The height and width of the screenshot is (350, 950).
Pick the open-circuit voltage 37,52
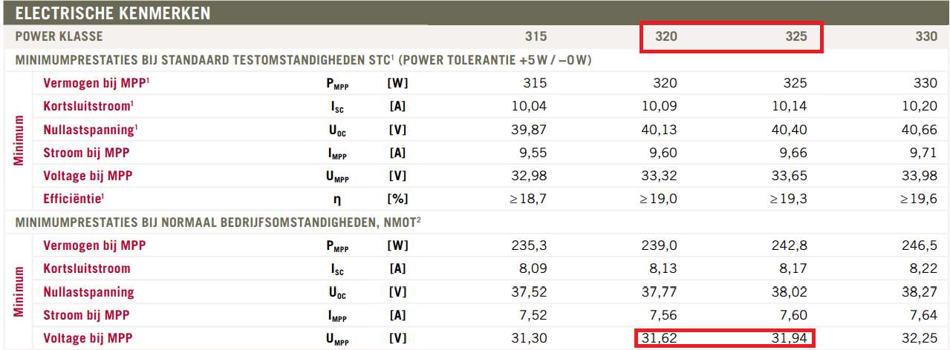pos(530,291)
